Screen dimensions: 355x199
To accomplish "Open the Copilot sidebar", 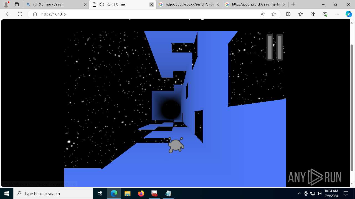I will coord(349,14).
